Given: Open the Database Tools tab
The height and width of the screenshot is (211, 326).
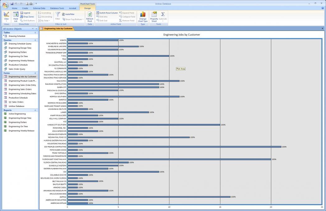Looking at the screenshot, I should coord(57,8).
